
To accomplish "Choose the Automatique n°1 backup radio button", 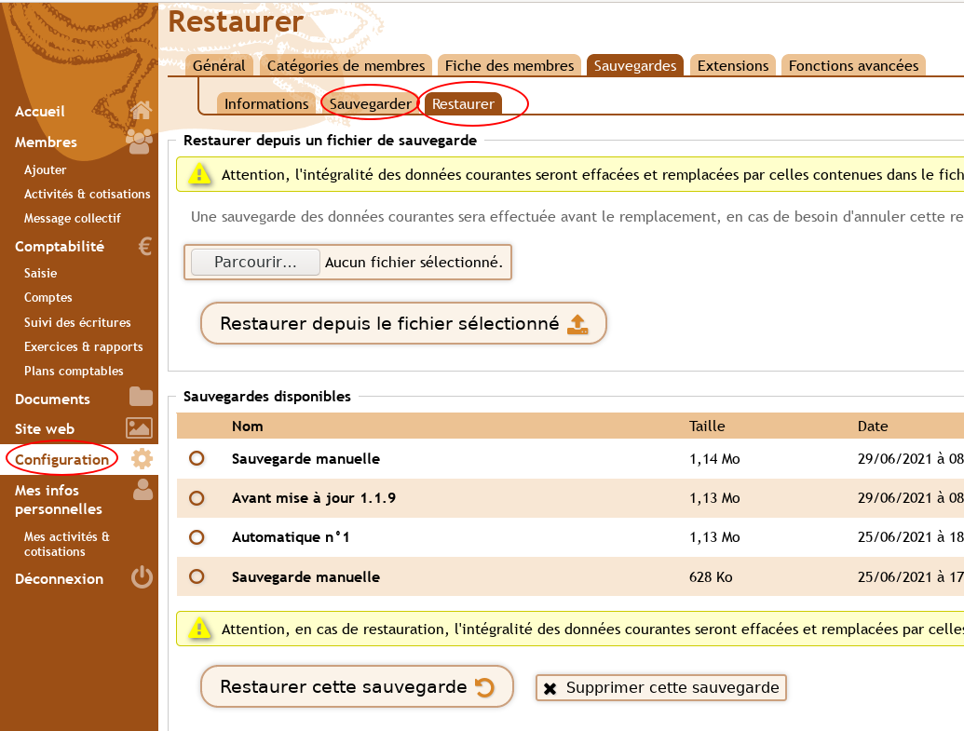I will click(x=197, y=537).
